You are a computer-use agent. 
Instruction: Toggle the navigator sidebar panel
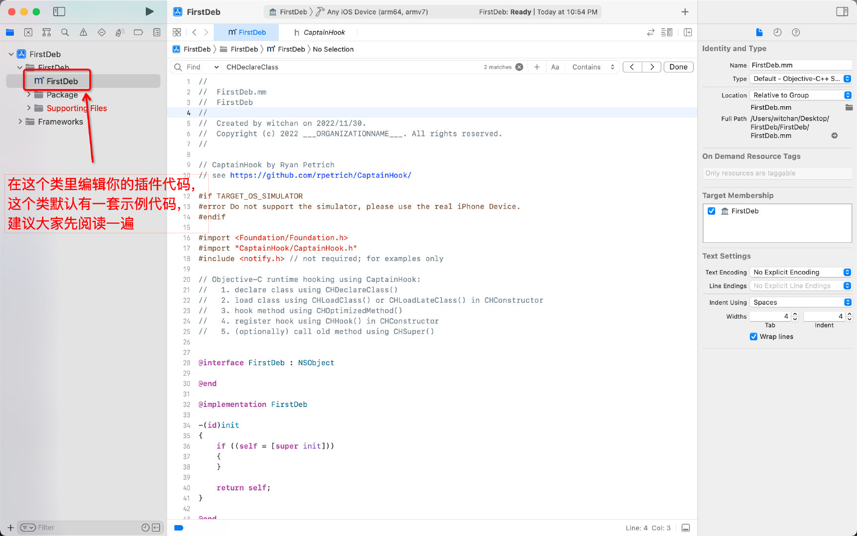point(59,11)
